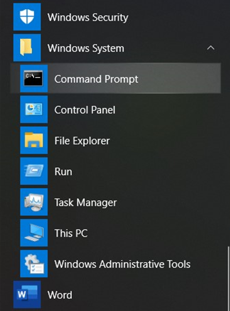Viewport: 230px width, 311px height.
Task: Launch Task Manager via its label
Action: pyautogui.click(x=85, y=203)
